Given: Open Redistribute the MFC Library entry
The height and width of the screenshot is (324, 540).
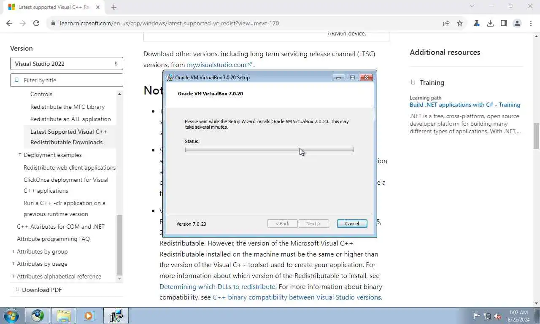Looking at the screenshot, I should coord(67,107).
